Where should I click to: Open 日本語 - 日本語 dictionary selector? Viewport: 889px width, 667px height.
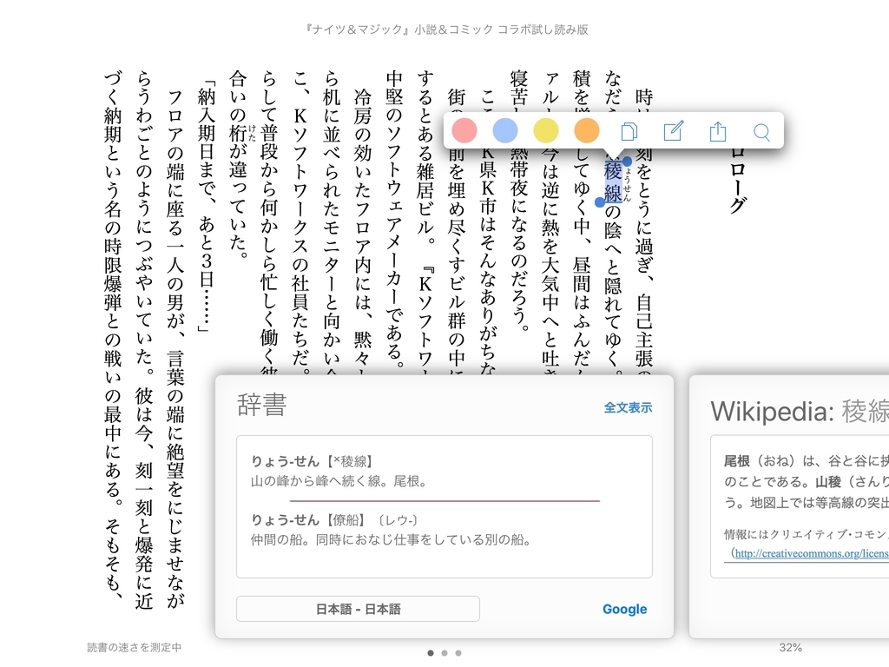click(359, 609)
